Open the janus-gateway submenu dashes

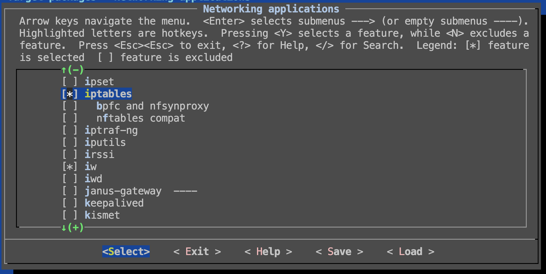185,191
